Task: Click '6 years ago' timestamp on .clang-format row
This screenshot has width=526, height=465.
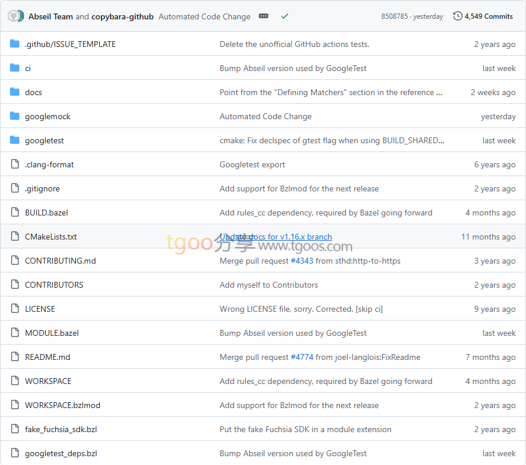Action: 494,165
